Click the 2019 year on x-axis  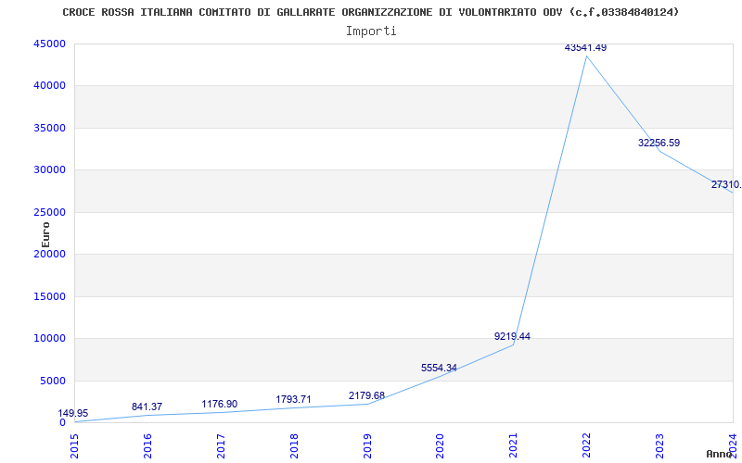pos(367,446)
